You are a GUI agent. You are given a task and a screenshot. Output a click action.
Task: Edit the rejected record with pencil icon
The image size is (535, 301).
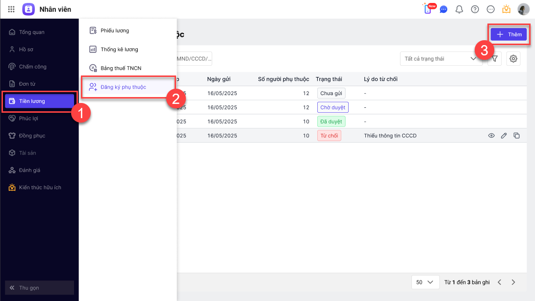coord(504,136)
